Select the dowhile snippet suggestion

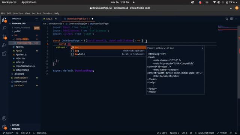108,54
